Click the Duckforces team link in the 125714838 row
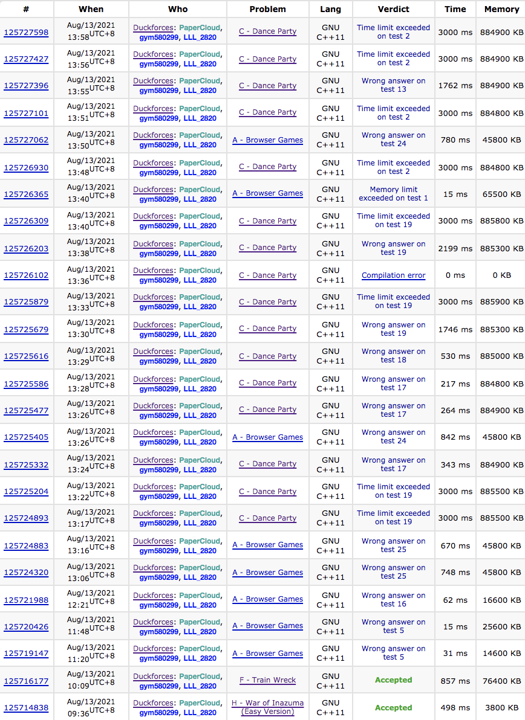The image size is (525, 720). [x=154, y=703]
